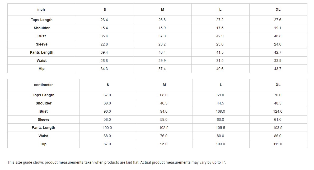
Task: Select Shoulder value 44.5 in centimeter table
Action: pyautogui.click(x=221, y=103)
